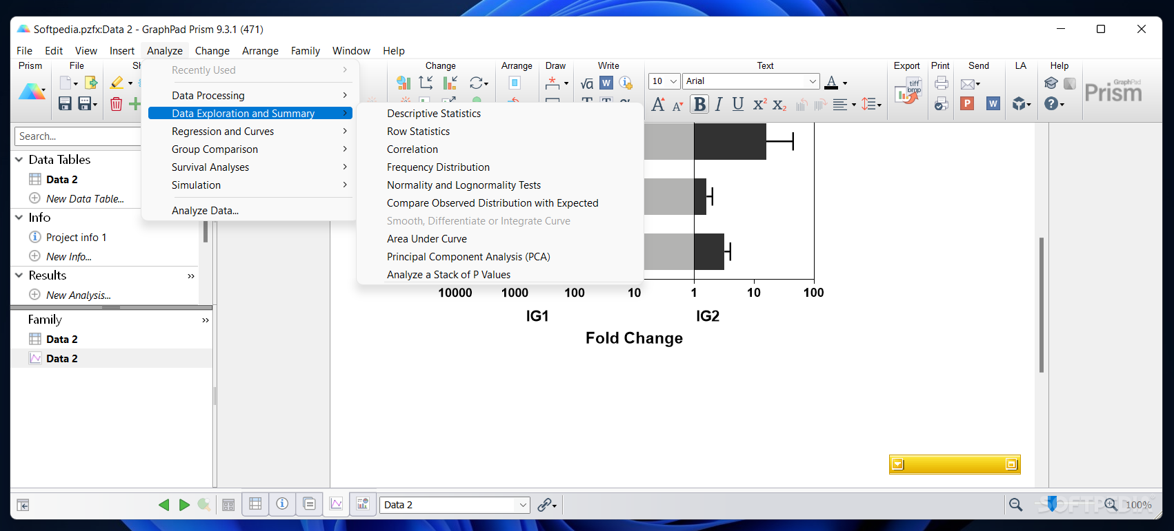This screenshot has height=531, width=1174.
Task: Click the Insert info constant icon
Action: coord(626,83)
